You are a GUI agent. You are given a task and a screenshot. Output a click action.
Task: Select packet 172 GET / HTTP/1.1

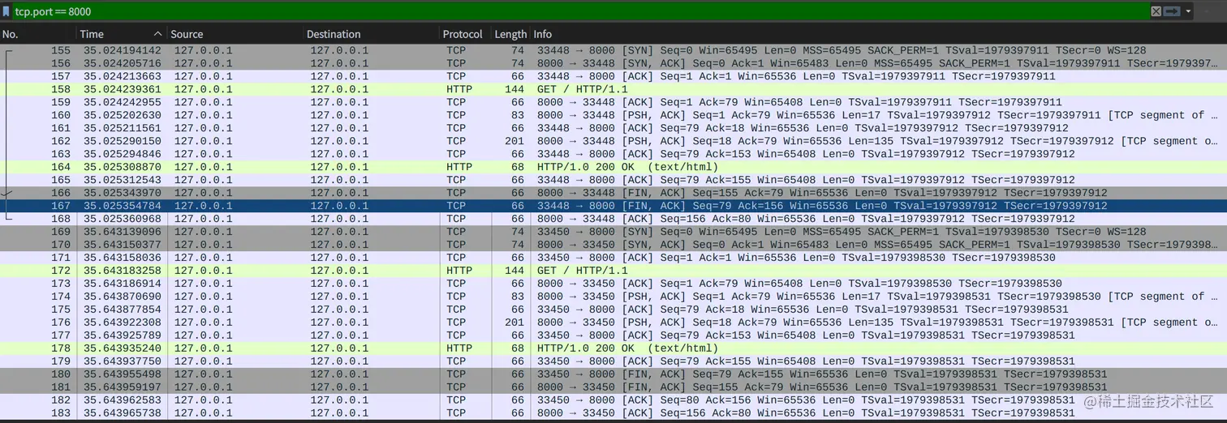pos(613,271)
